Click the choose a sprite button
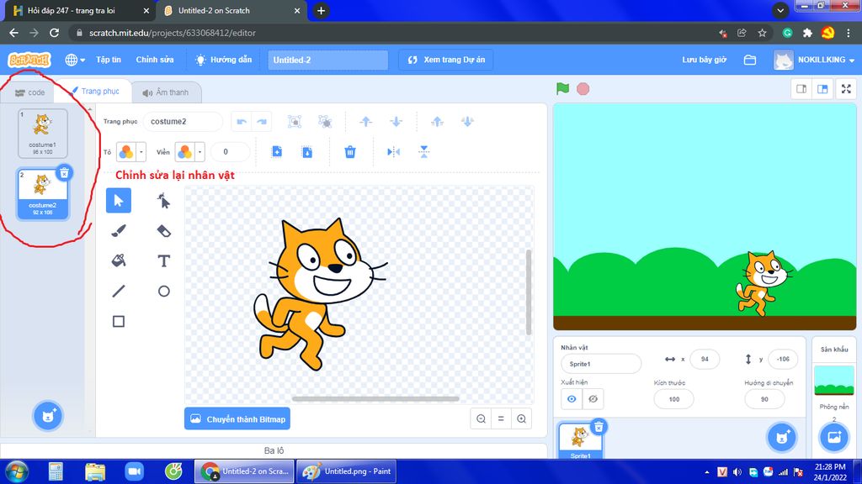 [781, 437]
